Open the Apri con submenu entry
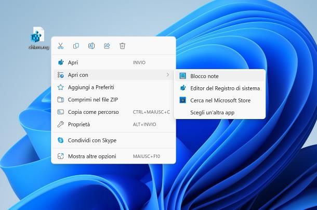The image size is (317, 210). [113, 75]
